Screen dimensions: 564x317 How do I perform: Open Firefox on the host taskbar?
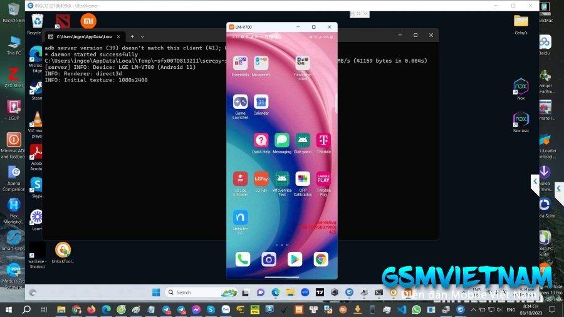(x=91, y=309)
